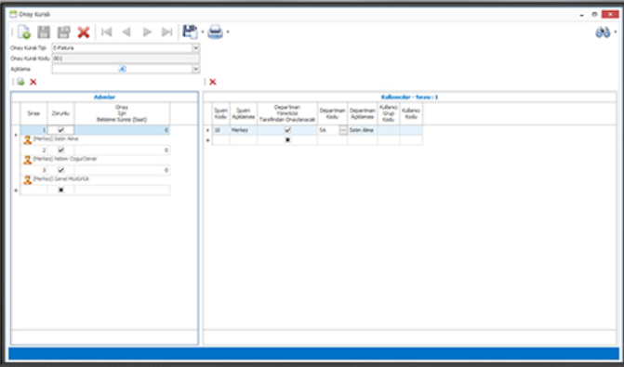The height and width of the screenshot is (367, 624).
Task: Click the waiting time cell of step 3
Action: pos(122,170)
